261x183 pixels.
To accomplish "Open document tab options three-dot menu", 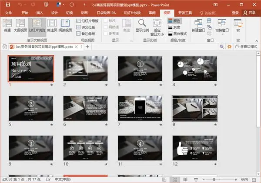I will tap(81, 47).
